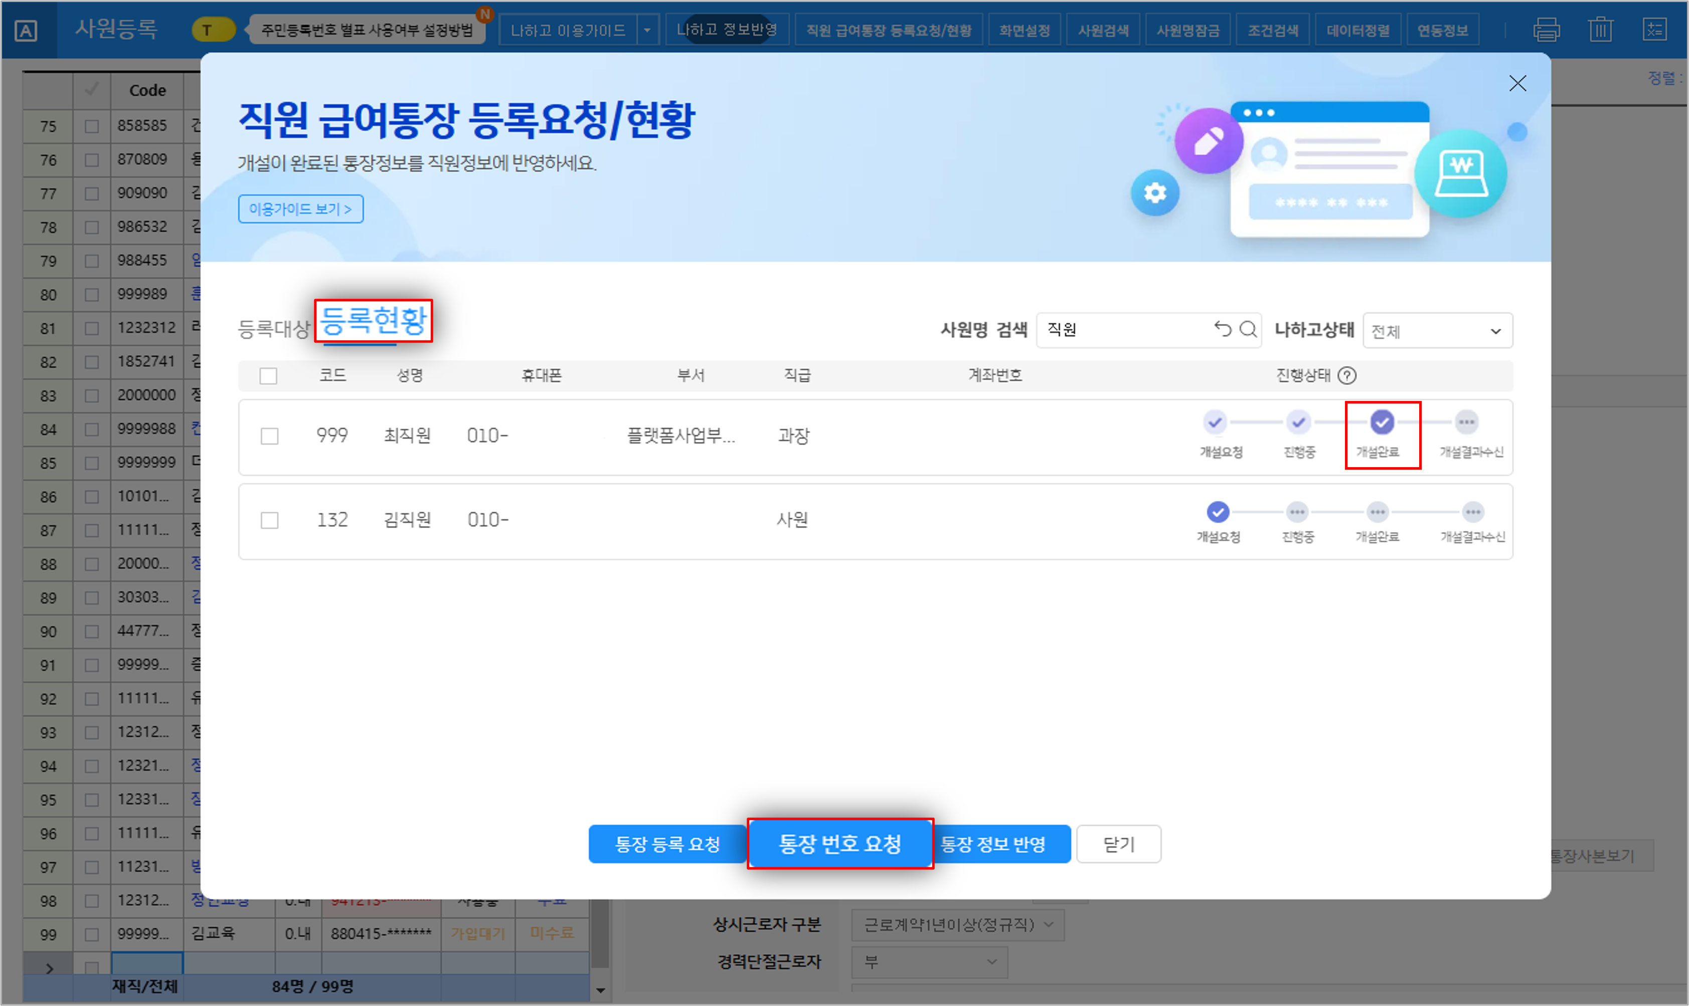Click the 통장 번호 요청 button
Screen dimensions: 1689x1006
(x=840, y=843)
